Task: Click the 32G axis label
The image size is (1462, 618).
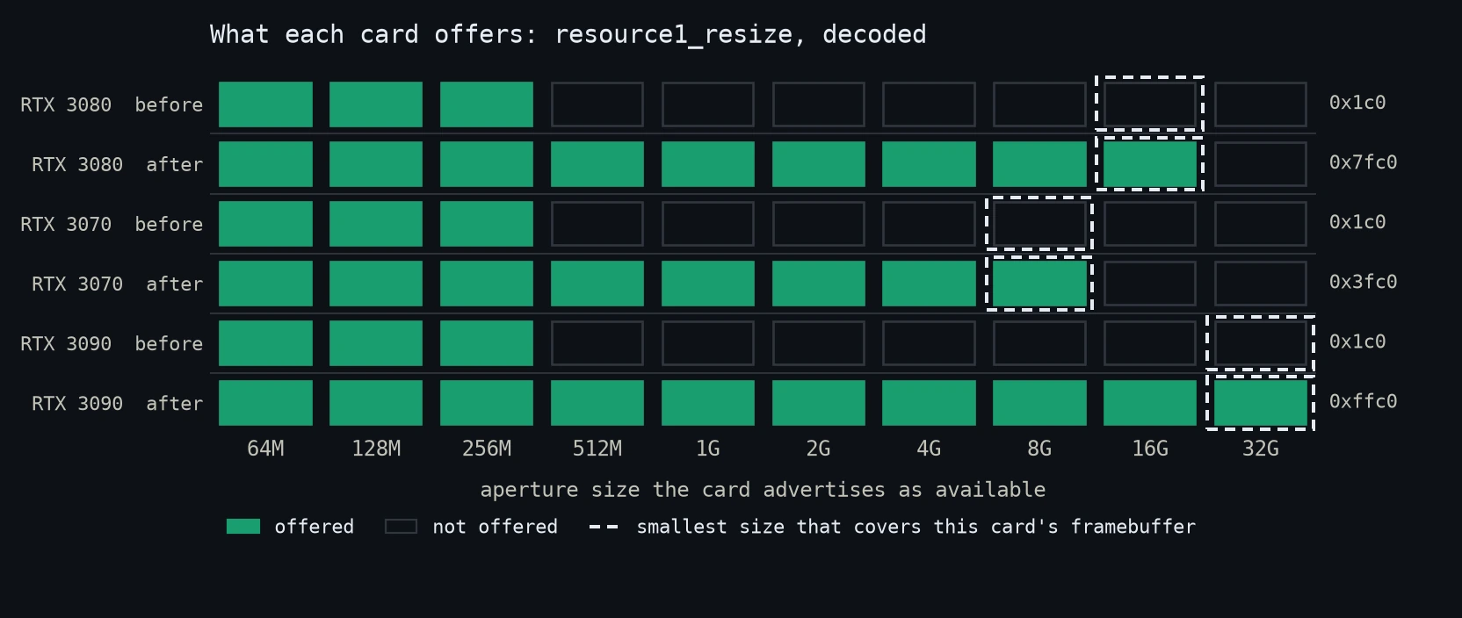Action: 1260,449
